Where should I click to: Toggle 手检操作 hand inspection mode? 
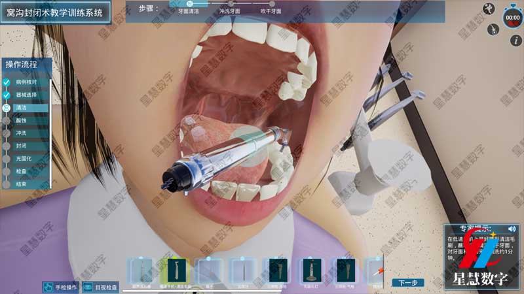pos(61,287)
